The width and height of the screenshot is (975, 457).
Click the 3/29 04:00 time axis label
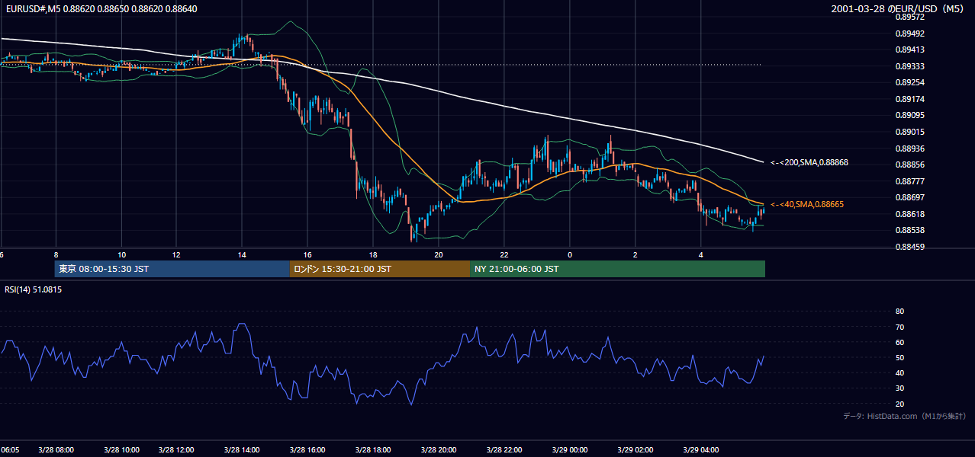(701, 449)
